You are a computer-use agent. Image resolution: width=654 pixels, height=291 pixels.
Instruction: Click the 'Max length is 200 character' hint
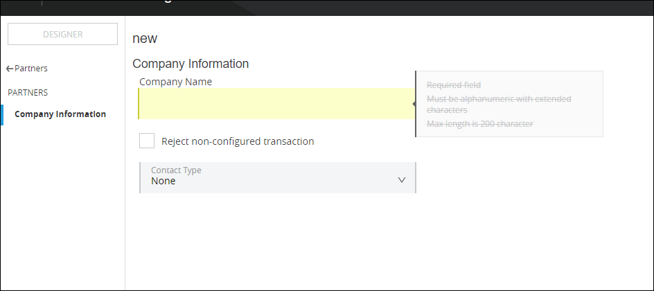point(480,124)
